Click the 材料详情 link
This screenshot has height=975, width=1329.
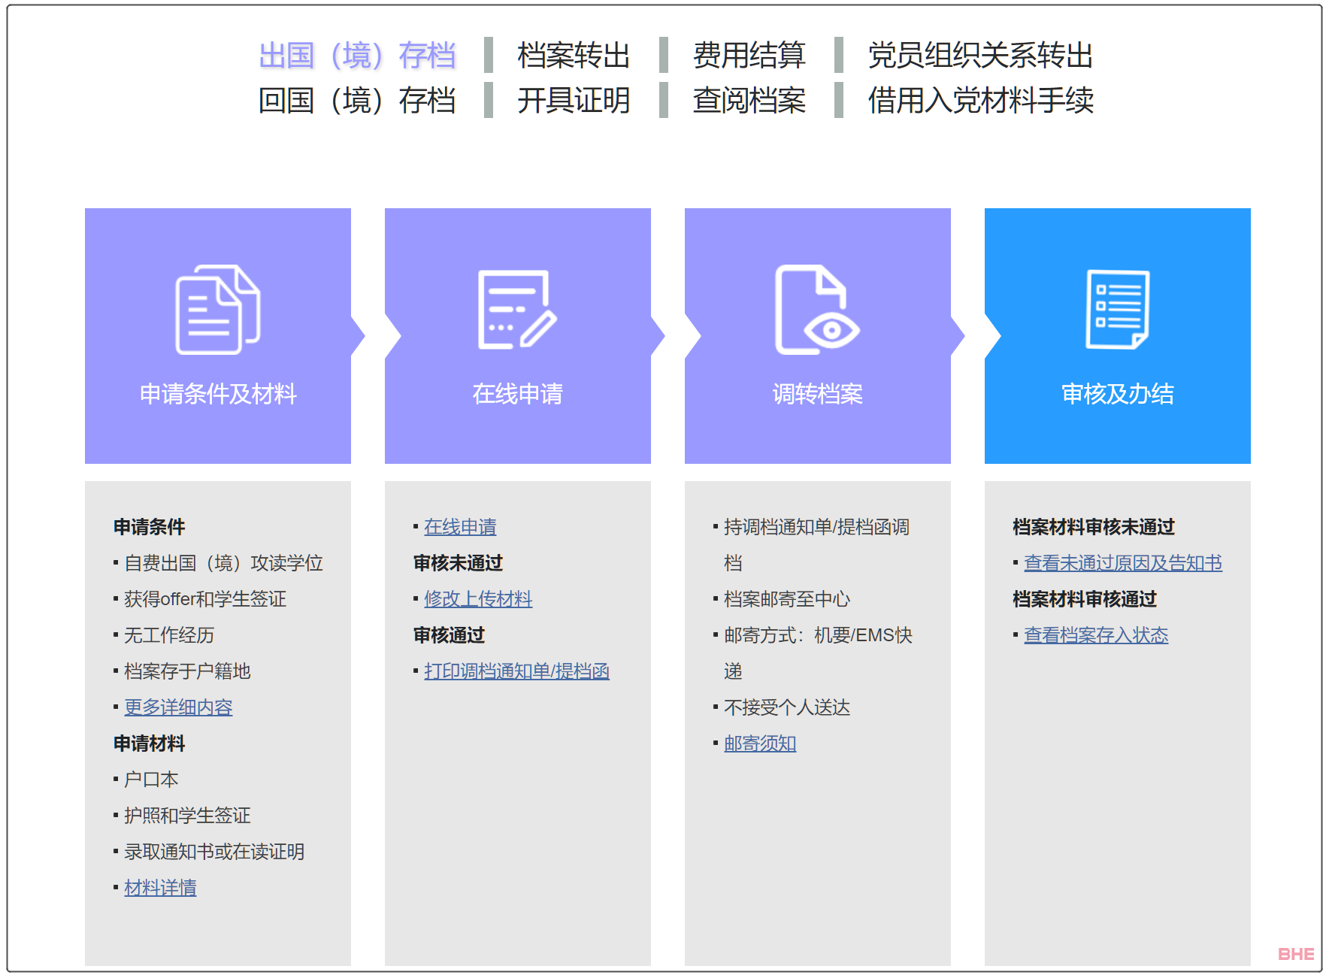coord(160,888)
